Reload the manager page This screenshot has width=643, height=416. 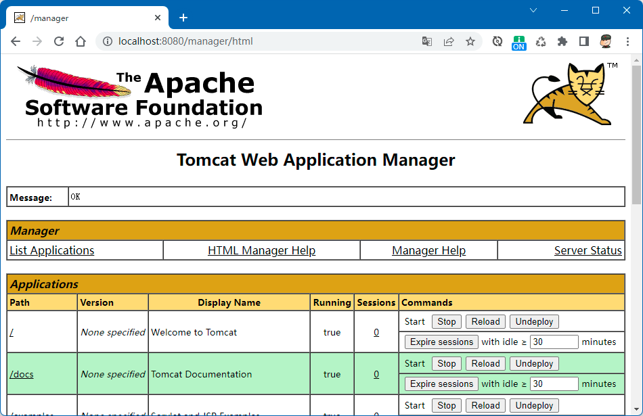pyautogui.click(x=59, y=41)
